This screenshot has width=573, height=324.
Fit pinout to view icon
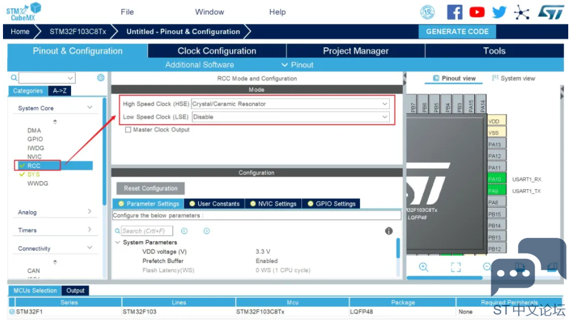pos(455,267)
